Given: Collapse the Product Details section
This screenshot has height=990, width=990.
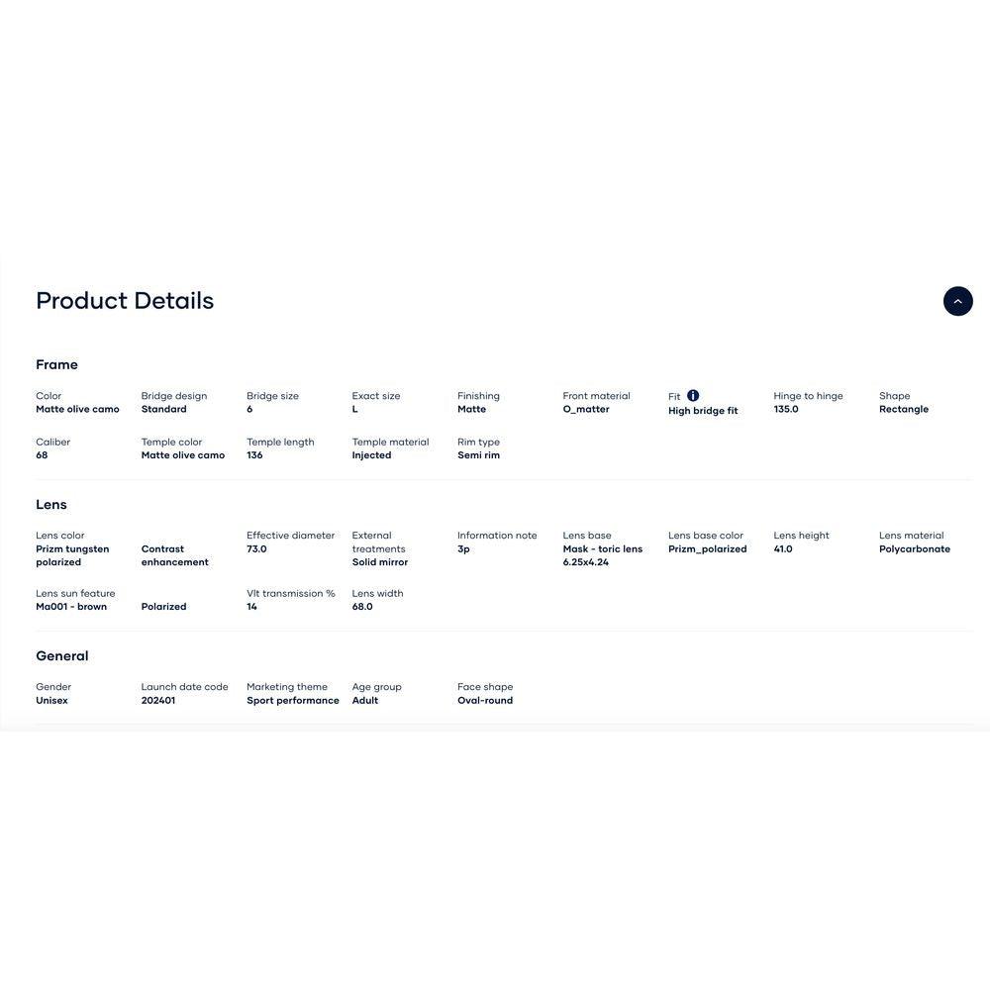Looking at the screenshot, I should point(957,301).
